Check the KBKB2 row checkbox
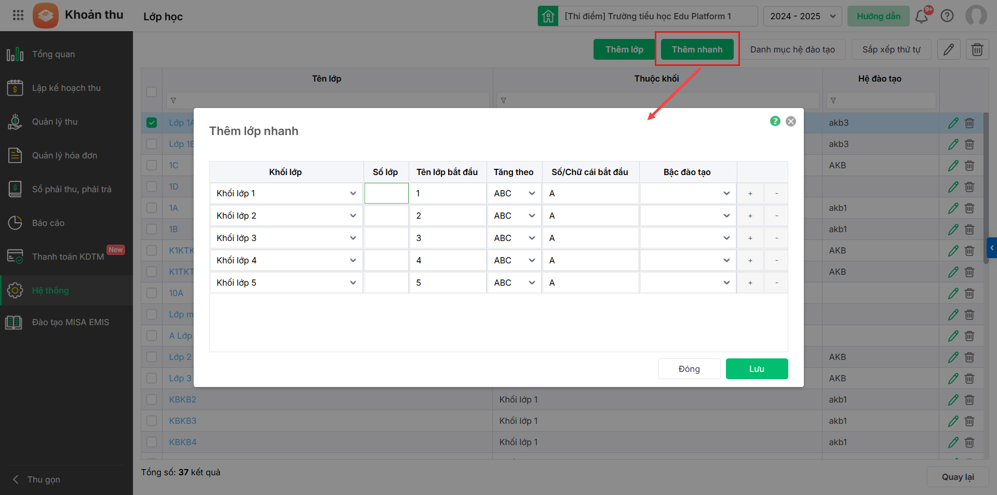The width and height of the screenshot is (997, 495). click(x=152, y=399)
